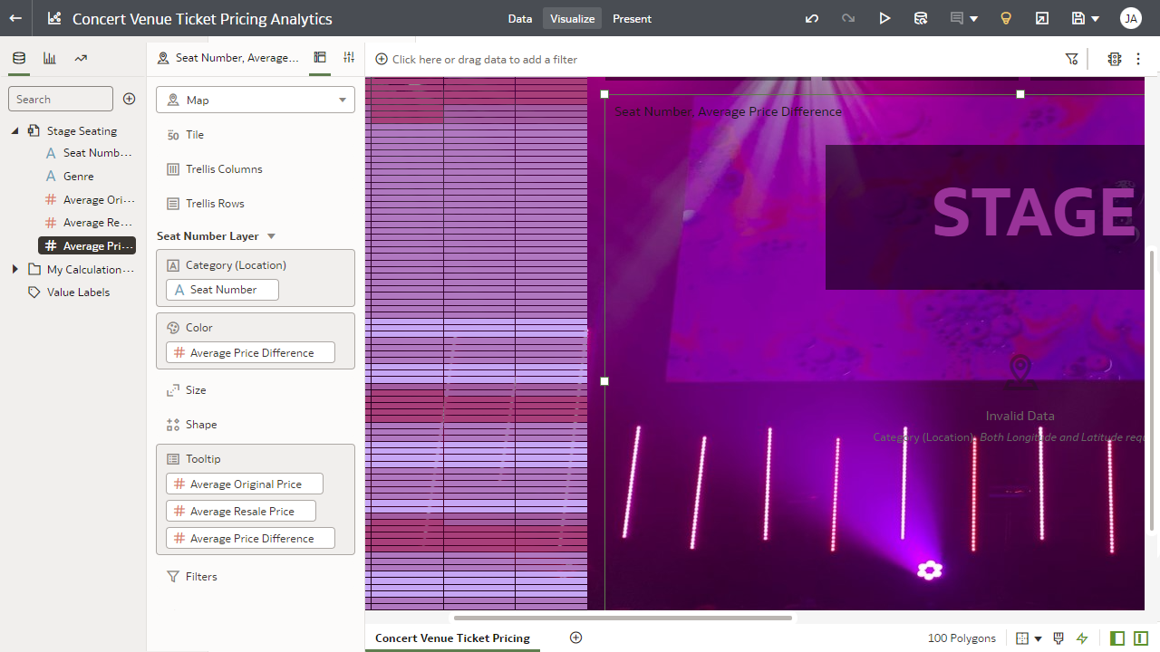Viewport: 1160px width, 652px height.
Task: Toggle auto-apply data with the lightning icon
Action: pos(1082,638)
